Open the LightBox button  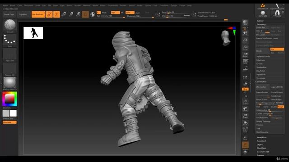click(x=23, y=14)
